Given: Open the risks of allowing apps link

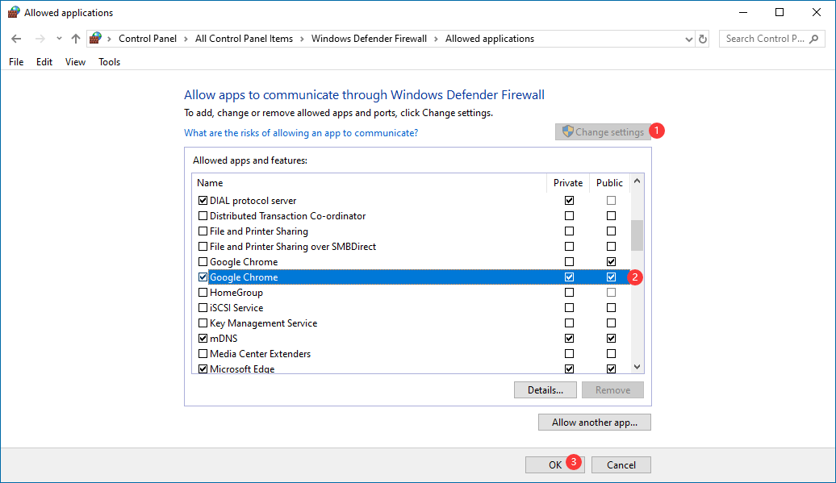Looking at the screenshot, I should pyautogui.click(x=301, y=132).
